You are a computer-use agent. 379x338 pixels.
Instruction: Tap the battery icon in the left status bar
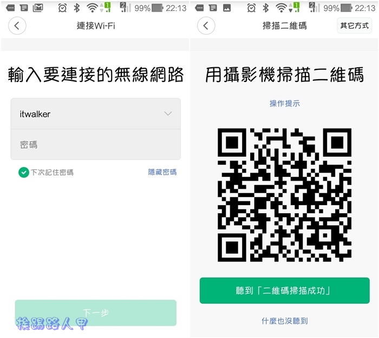158,8
